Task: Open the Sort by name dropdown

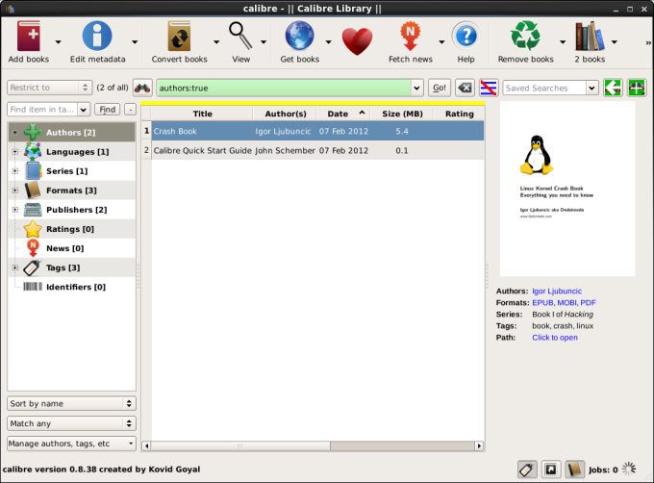Action: (71, 403)
